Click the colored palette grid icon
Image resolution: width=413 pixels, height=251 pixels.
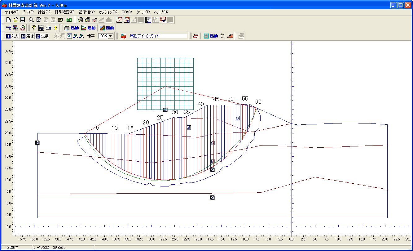coord(15,28)
